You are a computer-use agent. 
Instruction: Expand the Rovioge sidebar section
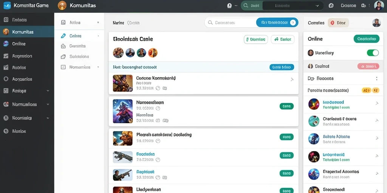(x=48, y=91)
